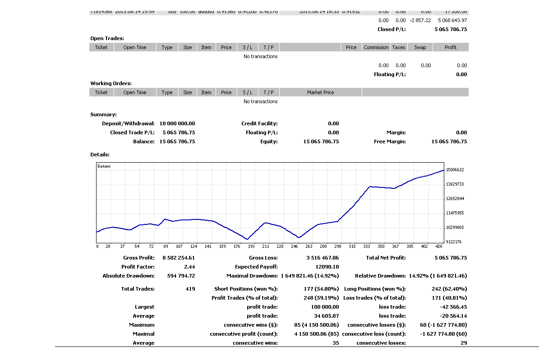This screenshot has height=351, width=539.
Task: Click Expected Payoff value 12090.18
Action: point(327,266)
